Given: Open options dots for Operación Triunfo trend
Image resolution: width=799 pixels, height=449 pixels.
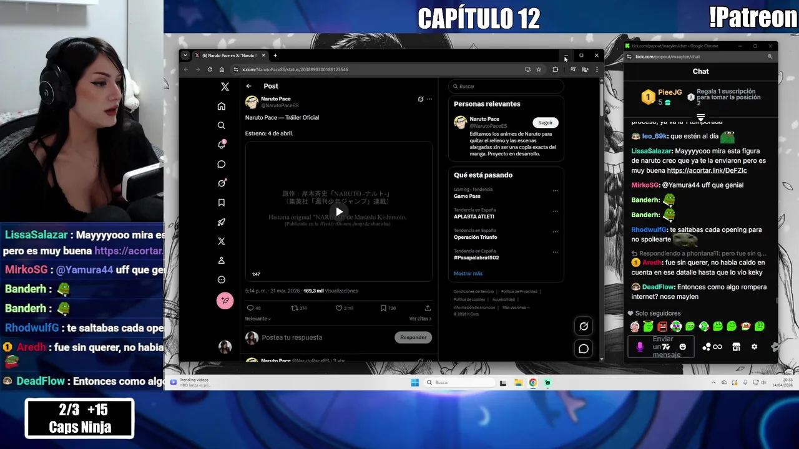Looking at the screenshot, I should (x=555, y=232).
